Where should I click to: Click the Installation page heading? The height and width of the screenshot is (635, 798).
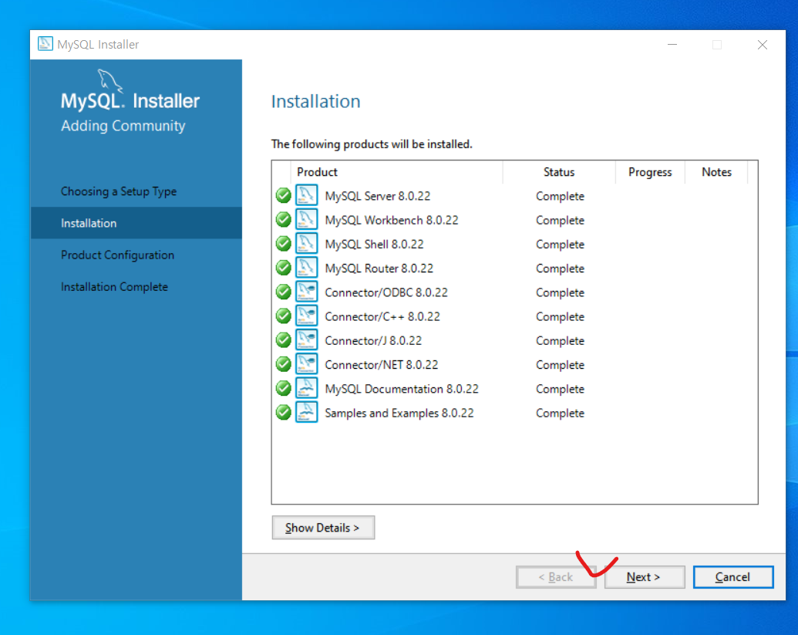[315, 101]
